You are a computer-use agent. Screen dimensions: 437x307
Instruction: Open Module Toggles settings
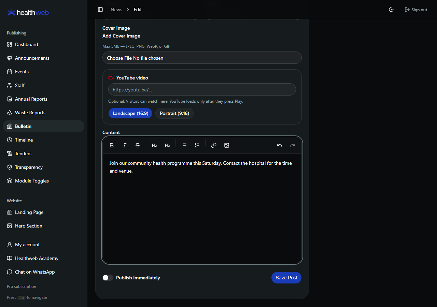point(43,181)
